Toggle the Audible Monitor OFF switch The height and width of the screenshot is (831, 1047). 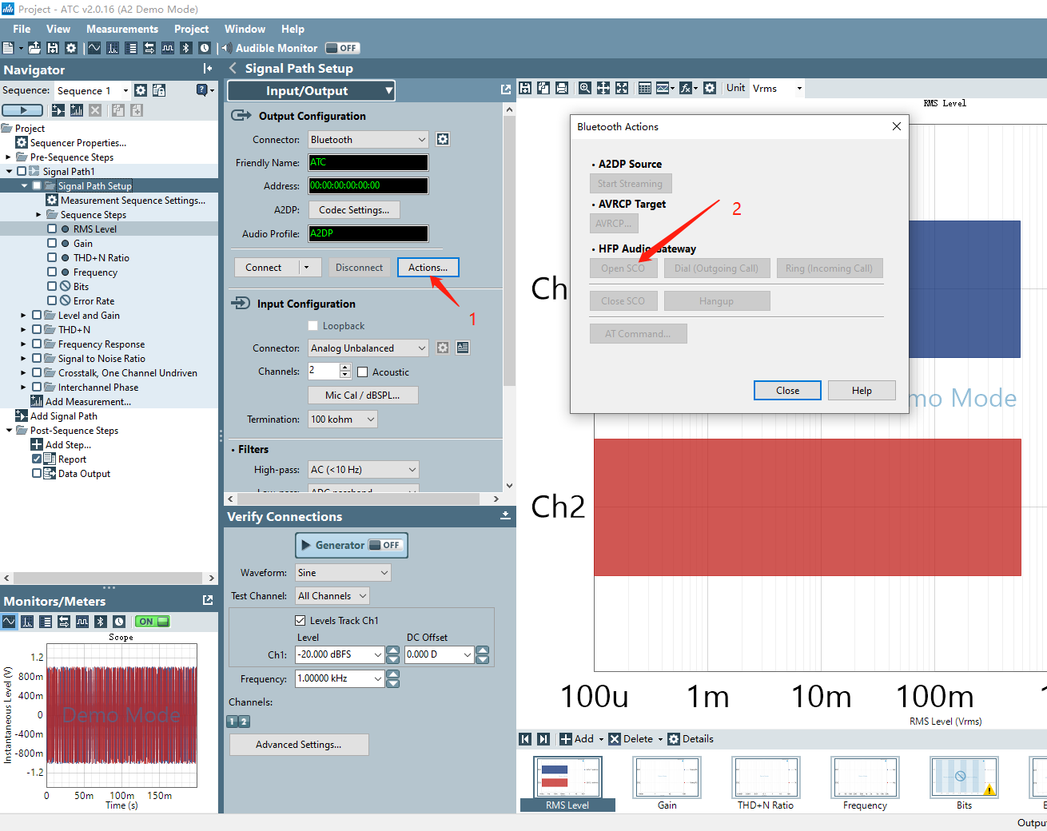342,48
